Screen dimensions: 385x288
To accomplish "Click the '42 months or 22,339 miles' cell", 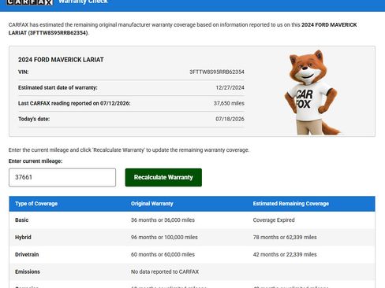I will tap(285, 254).
